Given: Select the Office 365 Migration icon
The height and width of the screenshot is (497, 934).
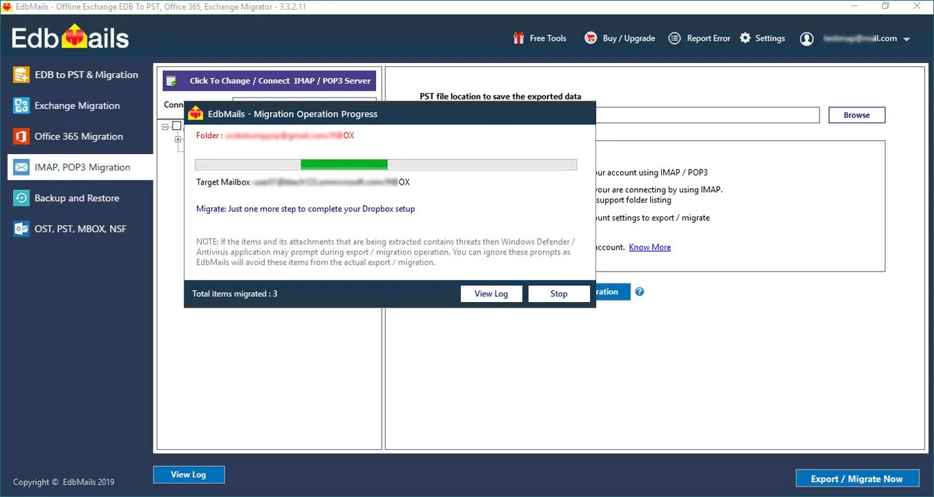Looking at the screenshot, I should pyautogui.click(x=20, y=136).
